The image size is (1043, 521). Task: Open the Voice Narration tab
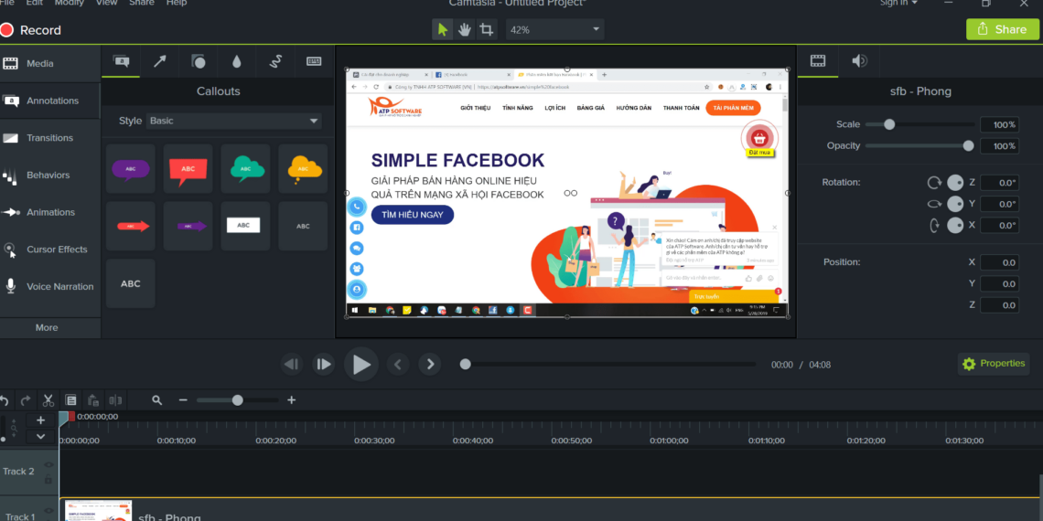click(50, 287)
